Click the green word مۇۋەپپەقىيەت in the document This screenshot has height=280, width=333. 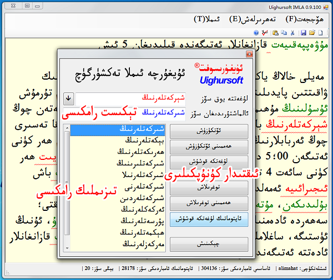(300, 46)
